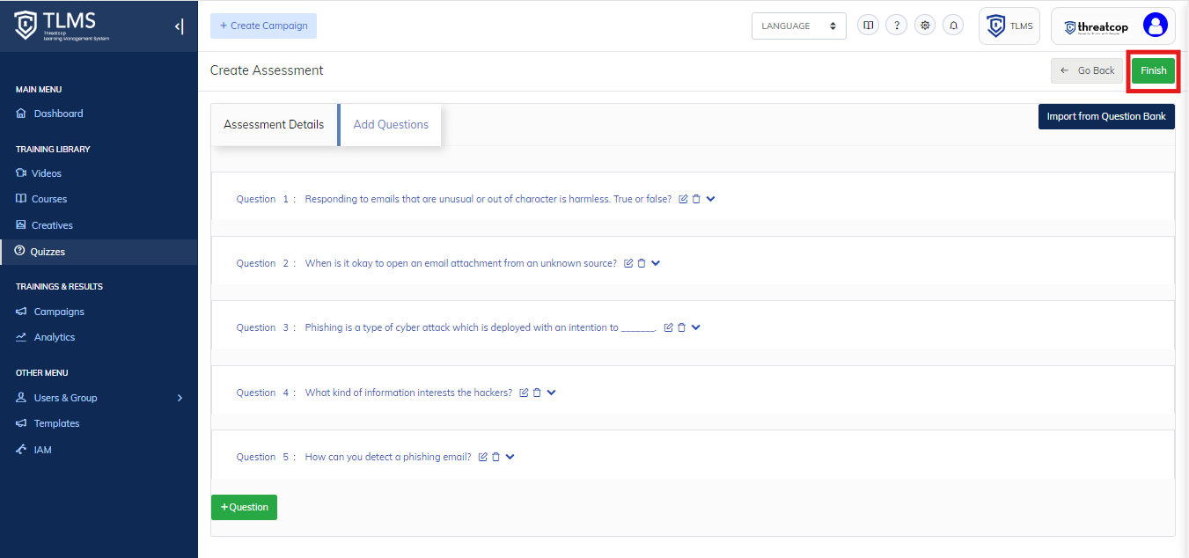
Task: Click the green Finish button
Action: pyautogui.click(x=1153, y=70)
